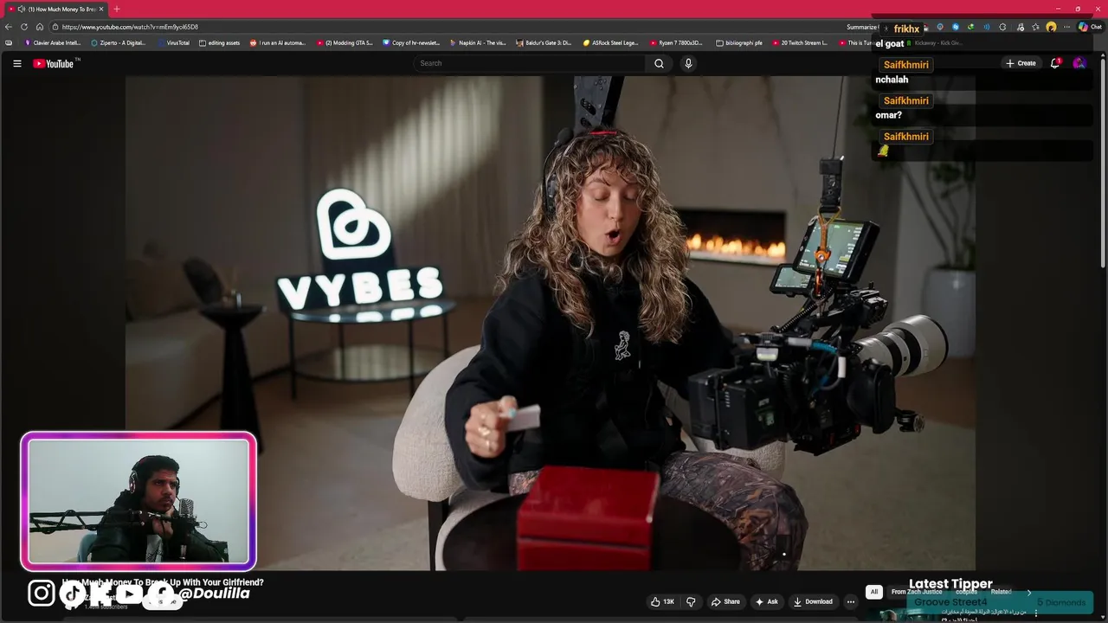Open Ryzen 7 7800x3D bookmark
Image resolution: width=1108 pixels, height=623 pixels.
pos(678,42)
